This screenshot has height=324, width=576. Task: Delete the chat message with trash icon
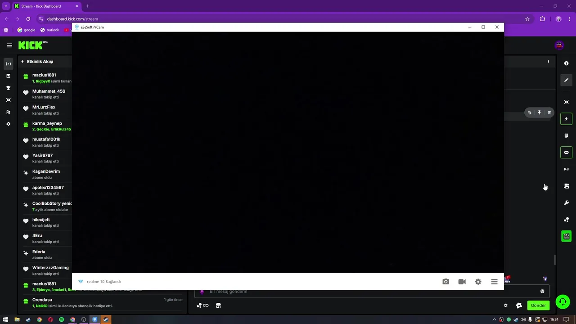549,113
